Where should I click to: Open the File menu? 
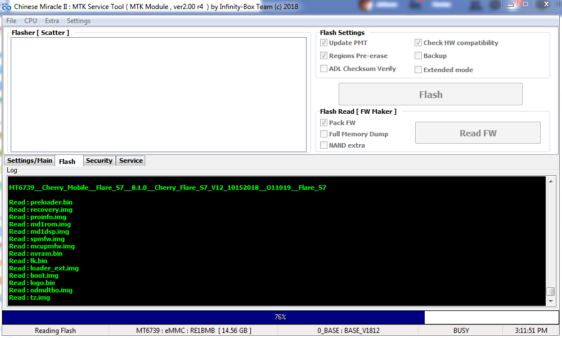11,21
